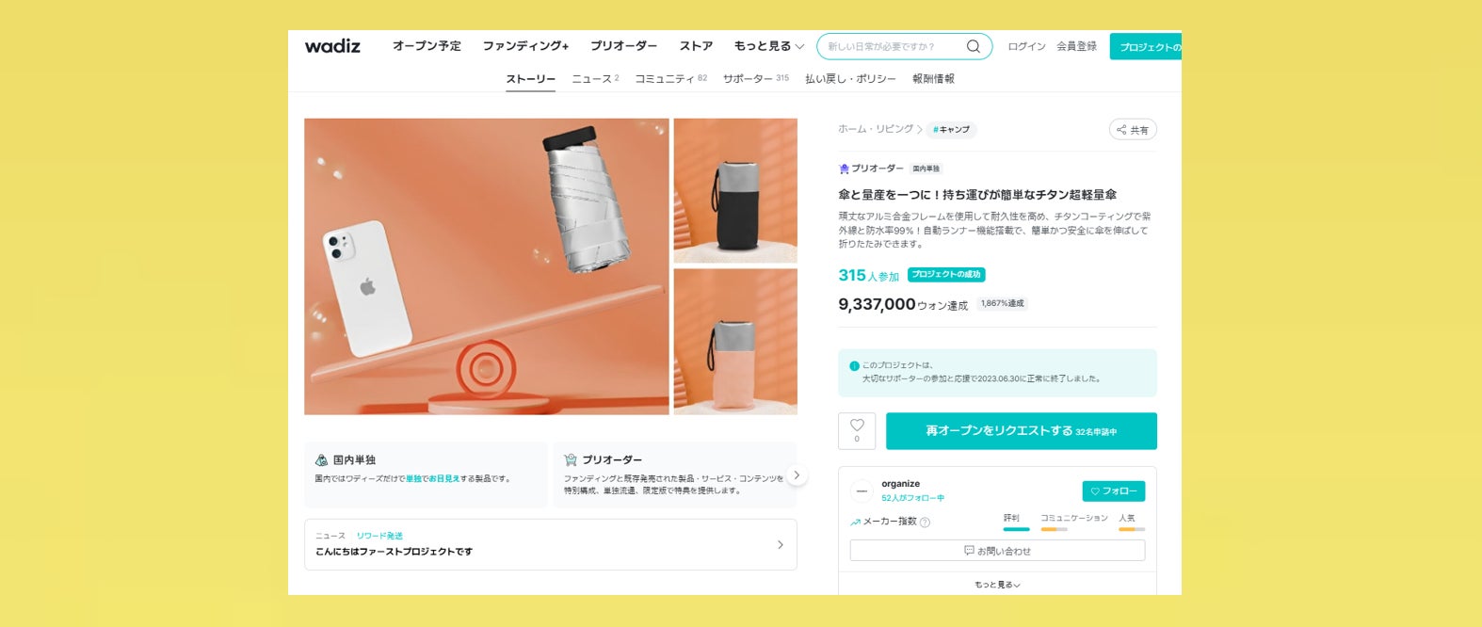Click the search input field
The width and height of the screenshot is (1482, 627).
pos(894,46)
